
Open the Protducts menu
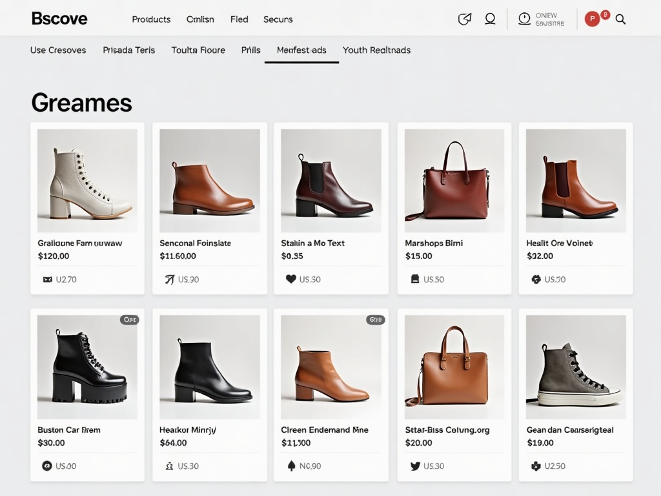[x=151, y=19]
